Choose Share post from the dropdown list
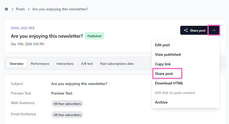Image resolution: width=229 pixels, height=124 pixels. pos(164,74)
